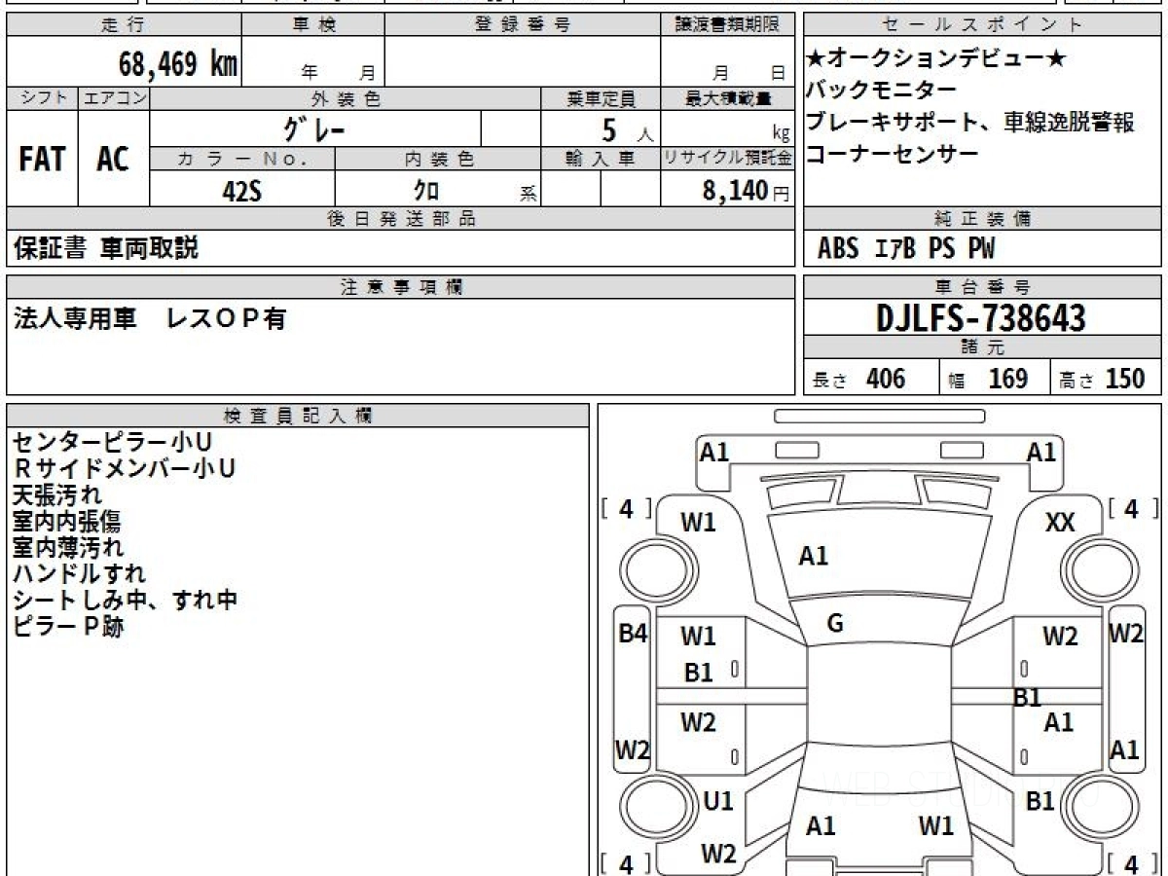The image size is (1168, 876).
Task: Click the 後日発送部品 section header
Action: (x=400, y=219)
